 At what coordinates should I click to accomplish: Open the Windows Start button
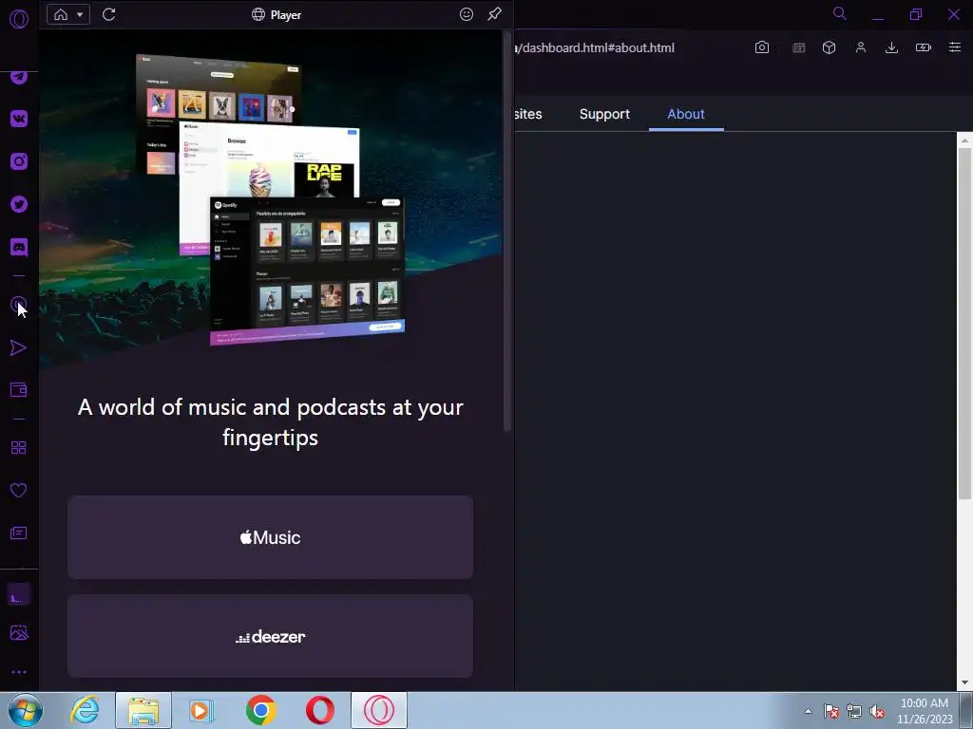pyautogui.click(x=25, y=710)
